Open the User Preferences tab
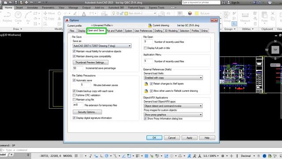The width and height of the screenshot is (282, 159). pos(143,31)
